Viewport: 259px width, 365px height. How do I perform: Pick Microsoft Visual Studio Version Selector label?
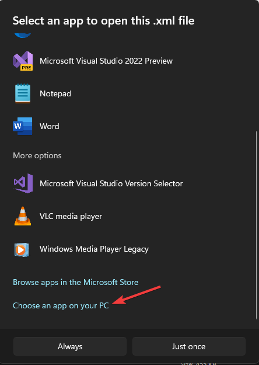point(111,183)
